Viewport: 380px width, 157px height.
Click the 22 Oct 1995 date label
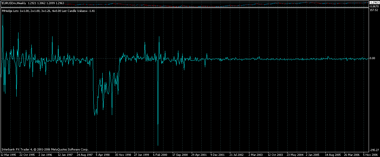coord(27,155)
